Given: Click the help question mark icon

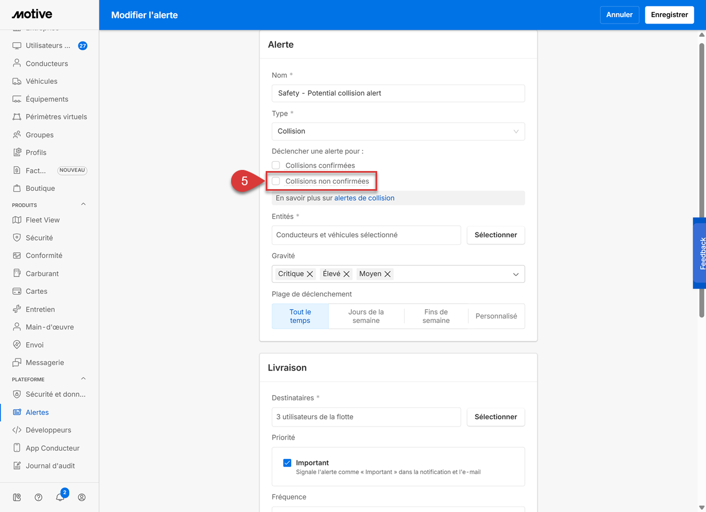Looking at the screenshot, I should click(x=38, y=497).
